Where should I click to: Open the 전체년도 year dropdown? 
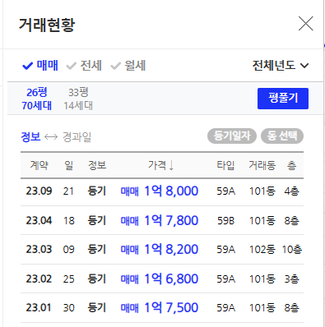coord(281,66)
